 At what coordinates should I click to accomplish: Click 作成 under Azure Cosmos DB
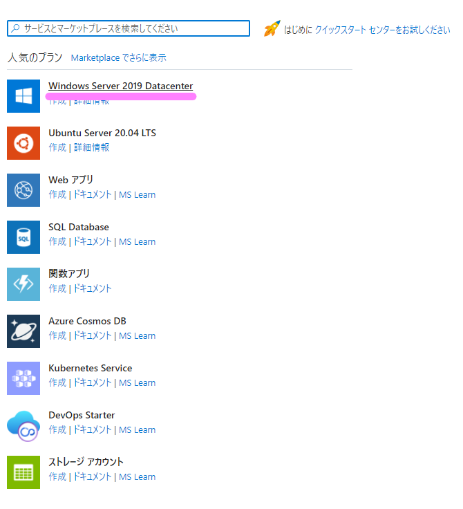click(x=57, y=335)
